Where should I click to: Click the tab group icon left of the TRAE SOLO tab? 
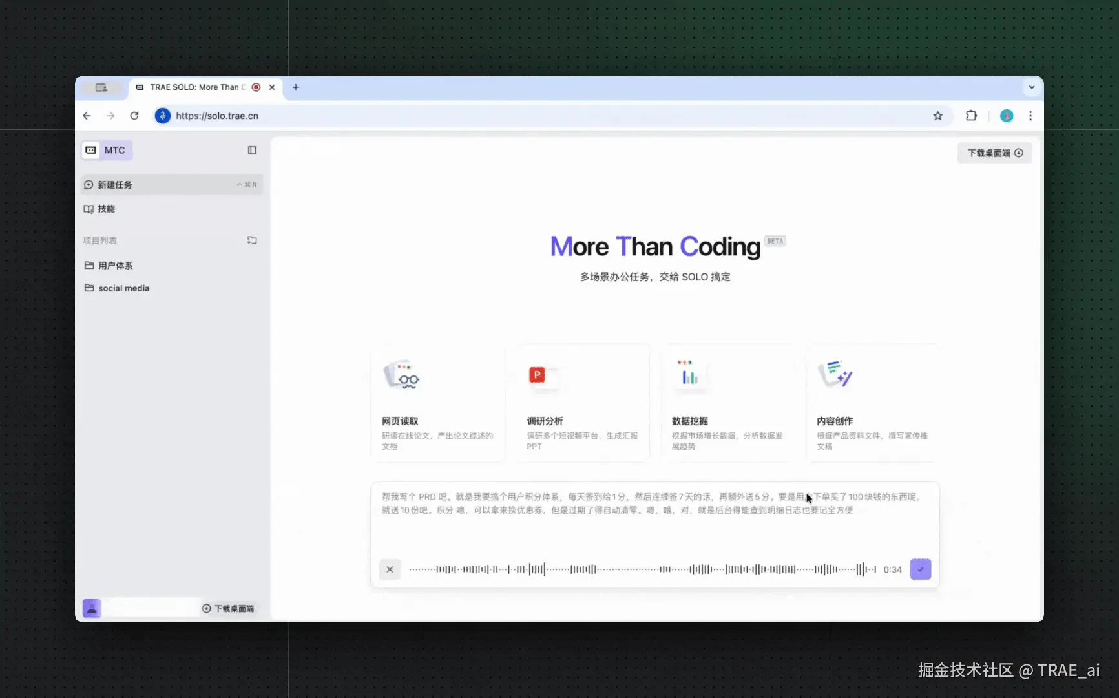(x=101, y=87)
